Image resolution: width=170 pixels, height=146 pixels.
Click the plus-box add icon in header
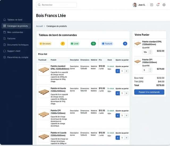[152, 5]
